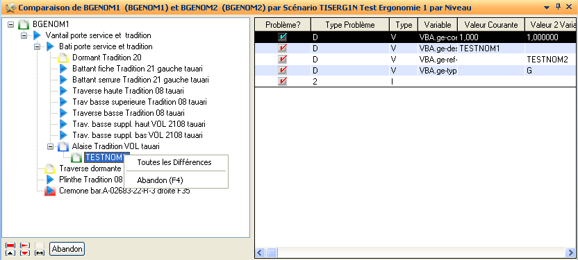Click the red down-triangle icon button
Screen dimensions: 578x260
[25, 252]
